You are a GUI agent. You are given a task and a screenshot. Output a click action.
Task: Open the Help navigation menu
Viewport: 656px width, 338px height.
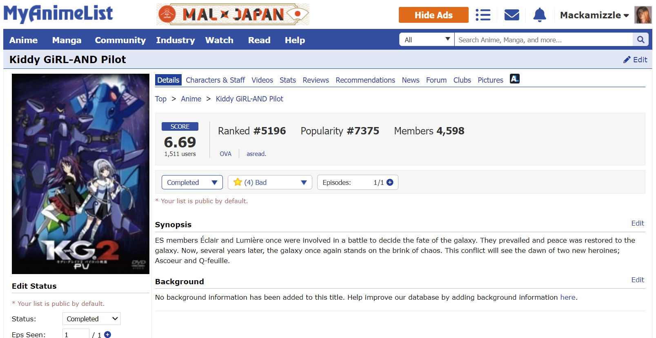coord(295,40)
